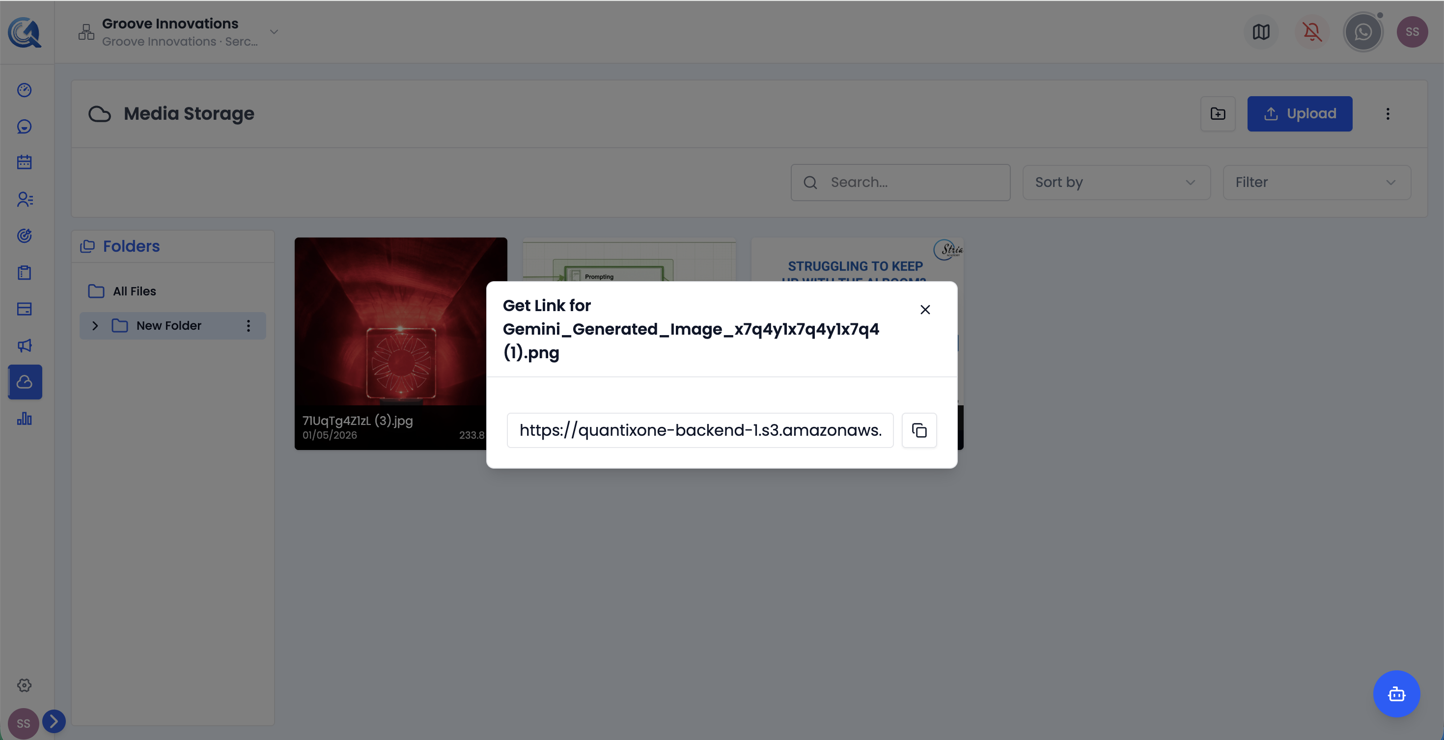The width and height of the screenshot is (1444, 740).
Task: Open the dashboard gauge icon in sidebar
Action: pos(24,90)
